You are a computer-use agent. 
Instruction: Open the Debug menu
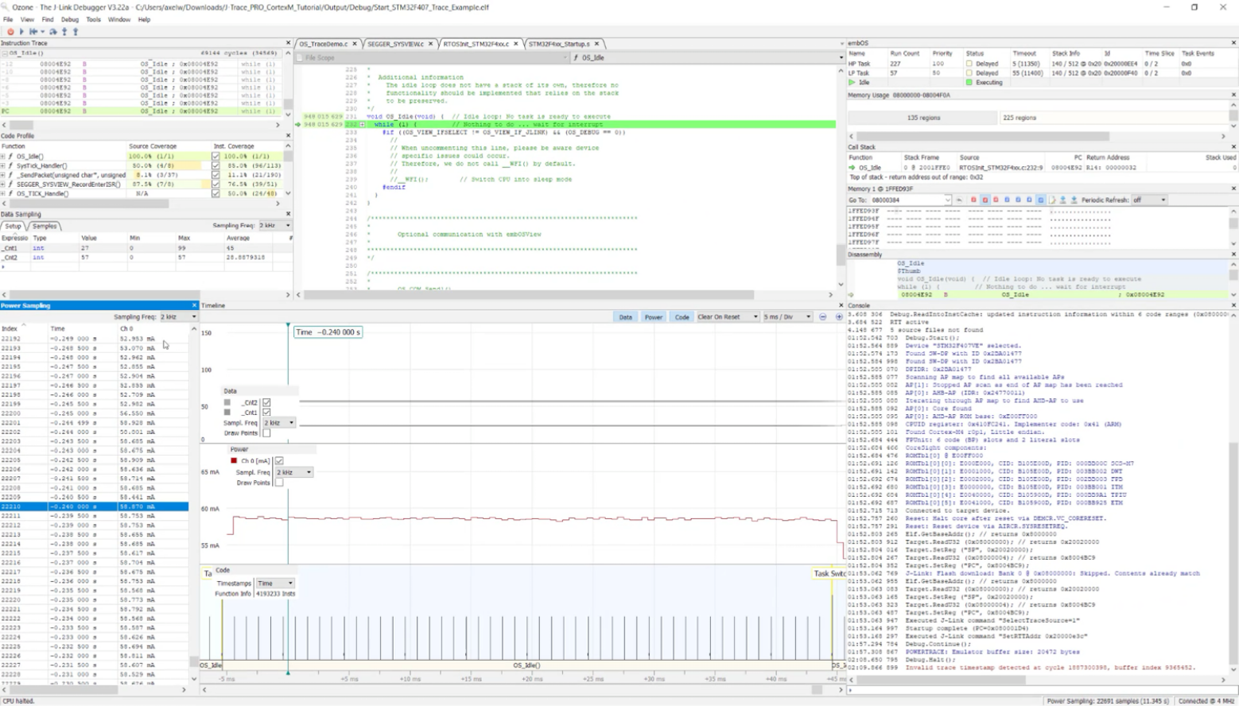coord(70,19)
